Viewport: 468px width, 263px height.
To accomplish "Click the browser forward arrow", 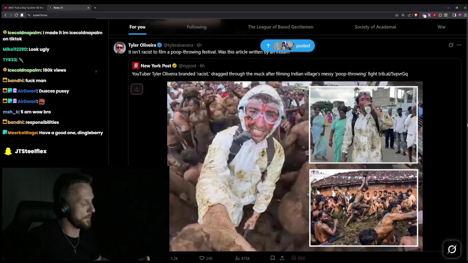I will [x=11, y=15].
